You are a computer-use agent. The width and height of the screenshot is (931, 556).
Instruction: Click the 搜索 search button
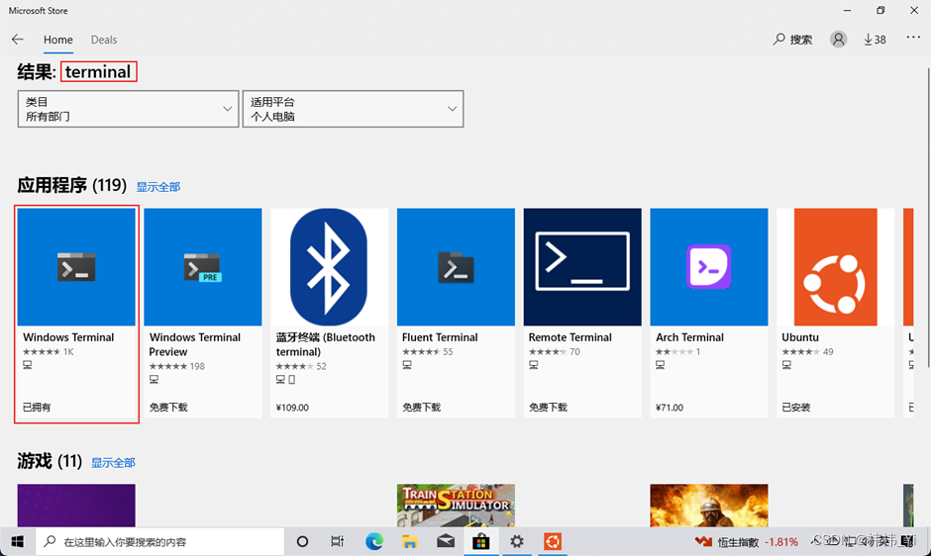[792, 40]
